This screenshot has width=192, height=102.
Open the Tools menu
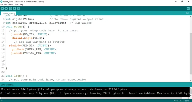(x=16, y=5)
